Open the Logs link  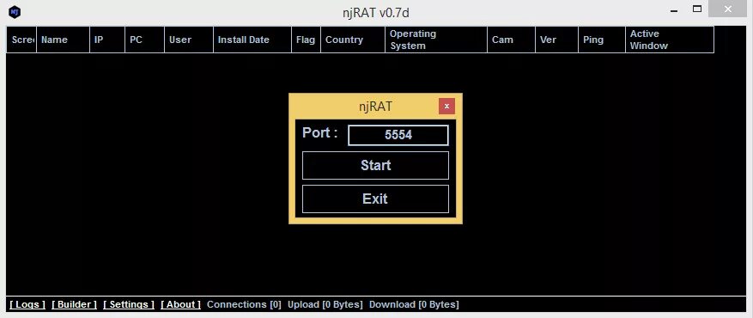point(27,304)
